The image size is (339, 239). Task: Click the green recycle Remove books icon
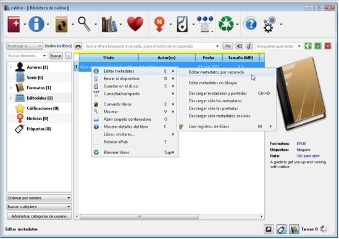[x=226, y=24]
